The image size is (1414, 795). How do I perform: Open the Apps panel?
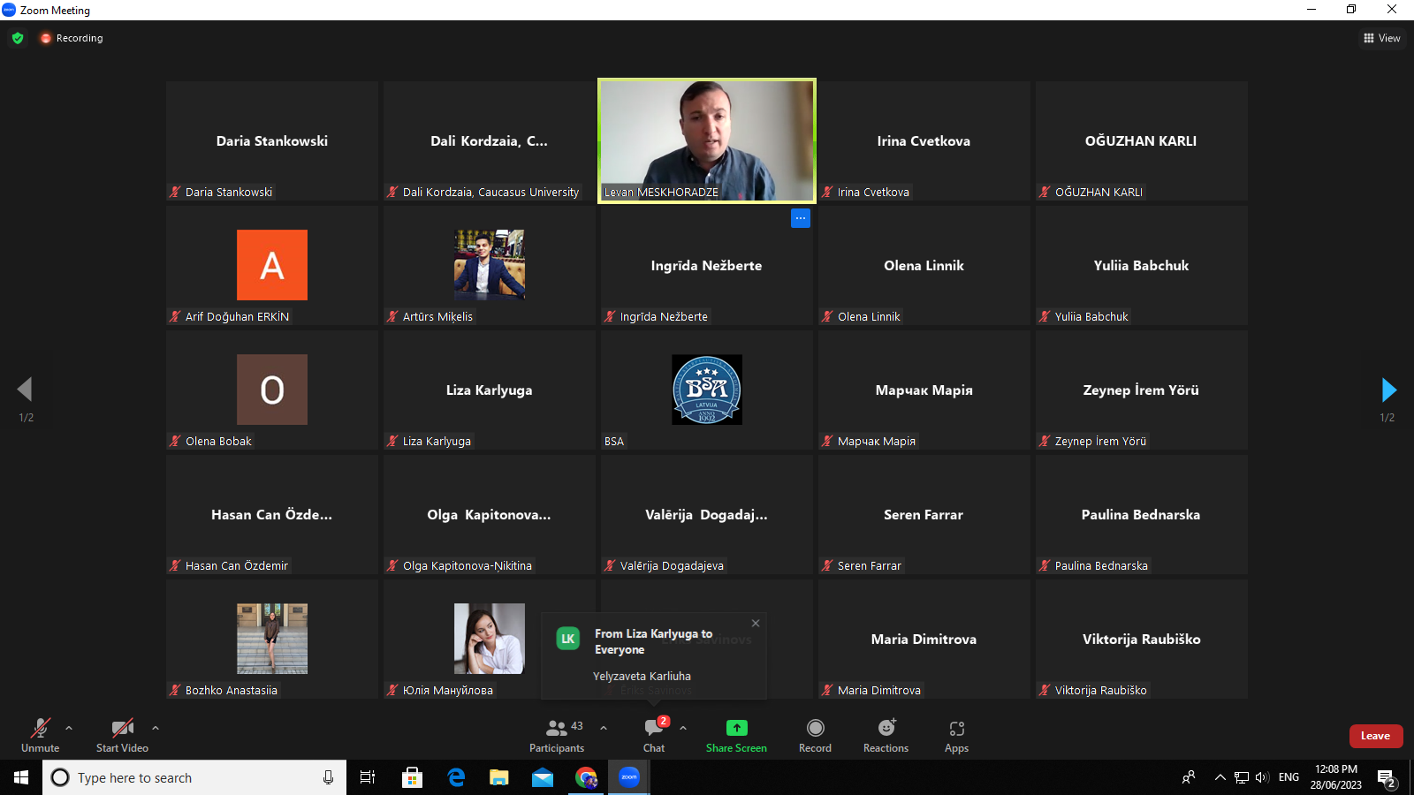pos(956,735)
